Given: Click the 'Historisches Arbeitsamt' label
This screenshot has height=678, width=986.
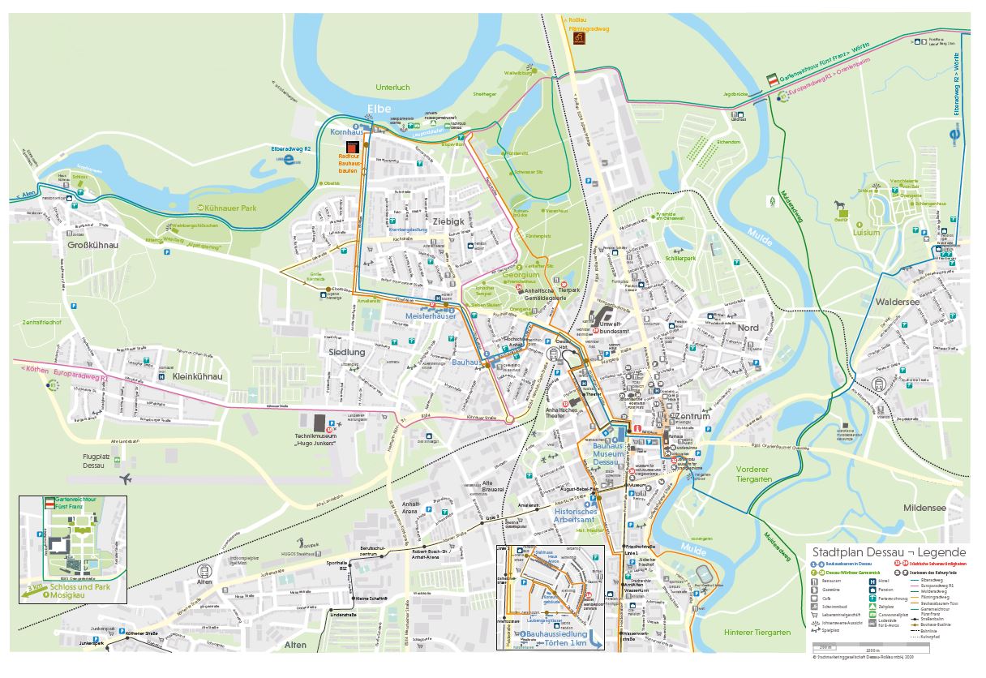Looking at the screenshot, I should click(x=576, y=516).
